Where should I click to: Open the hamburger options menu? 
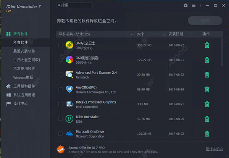(x=194, y=5)
